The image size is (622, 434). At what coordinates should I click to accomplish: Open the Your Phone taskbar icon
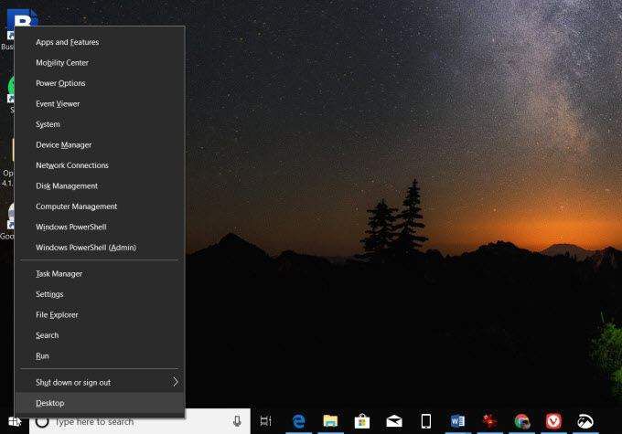click(x=426, y=421)
